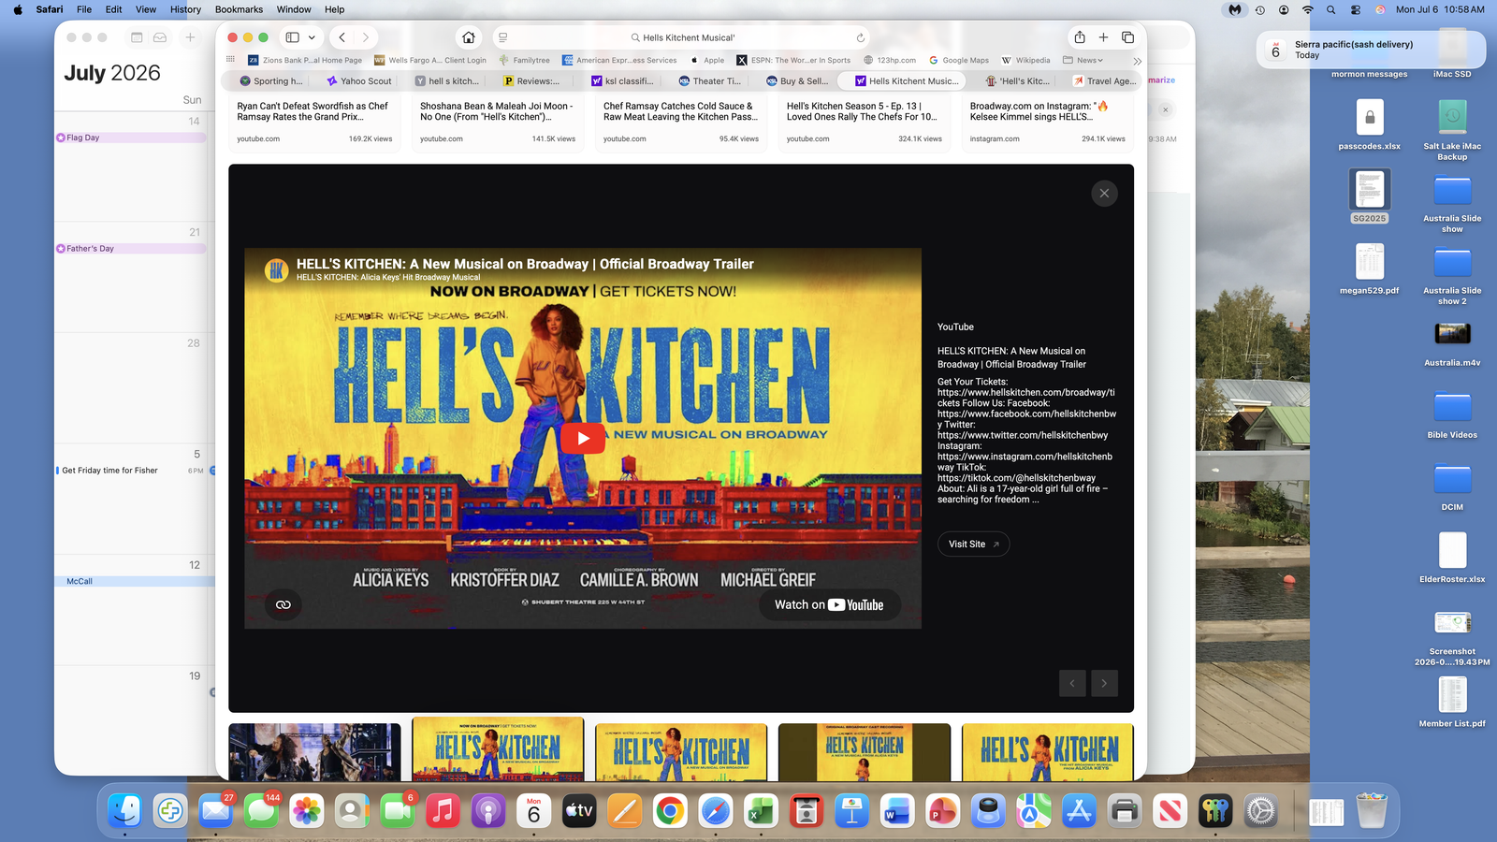Open the Sierra pacific notification
This screenshot has width=1497, height=842.
pos(1371,50)
